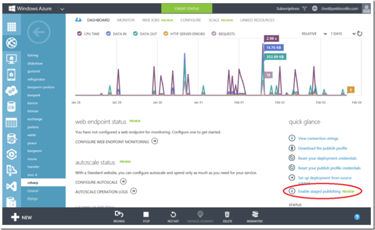Click the Windows Azure logo
This screenshot has height=230, width=375.
[x=30, y=9]
